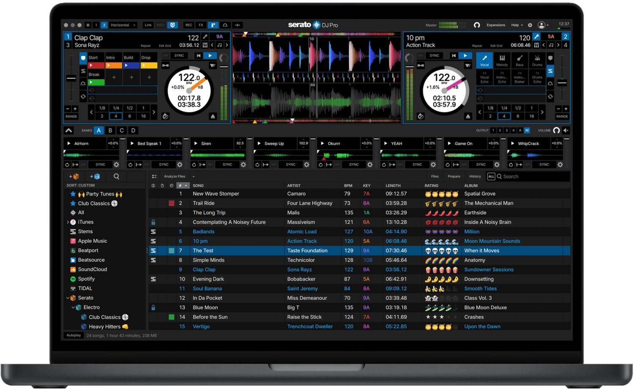Screen dimensions: 634x392
Task: Click the Analyze Files button
Action: pos(175,177)
